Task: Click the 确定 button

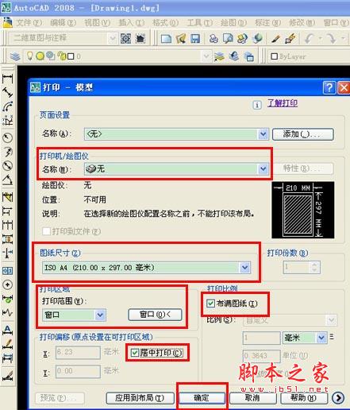Action: point(202,397)
